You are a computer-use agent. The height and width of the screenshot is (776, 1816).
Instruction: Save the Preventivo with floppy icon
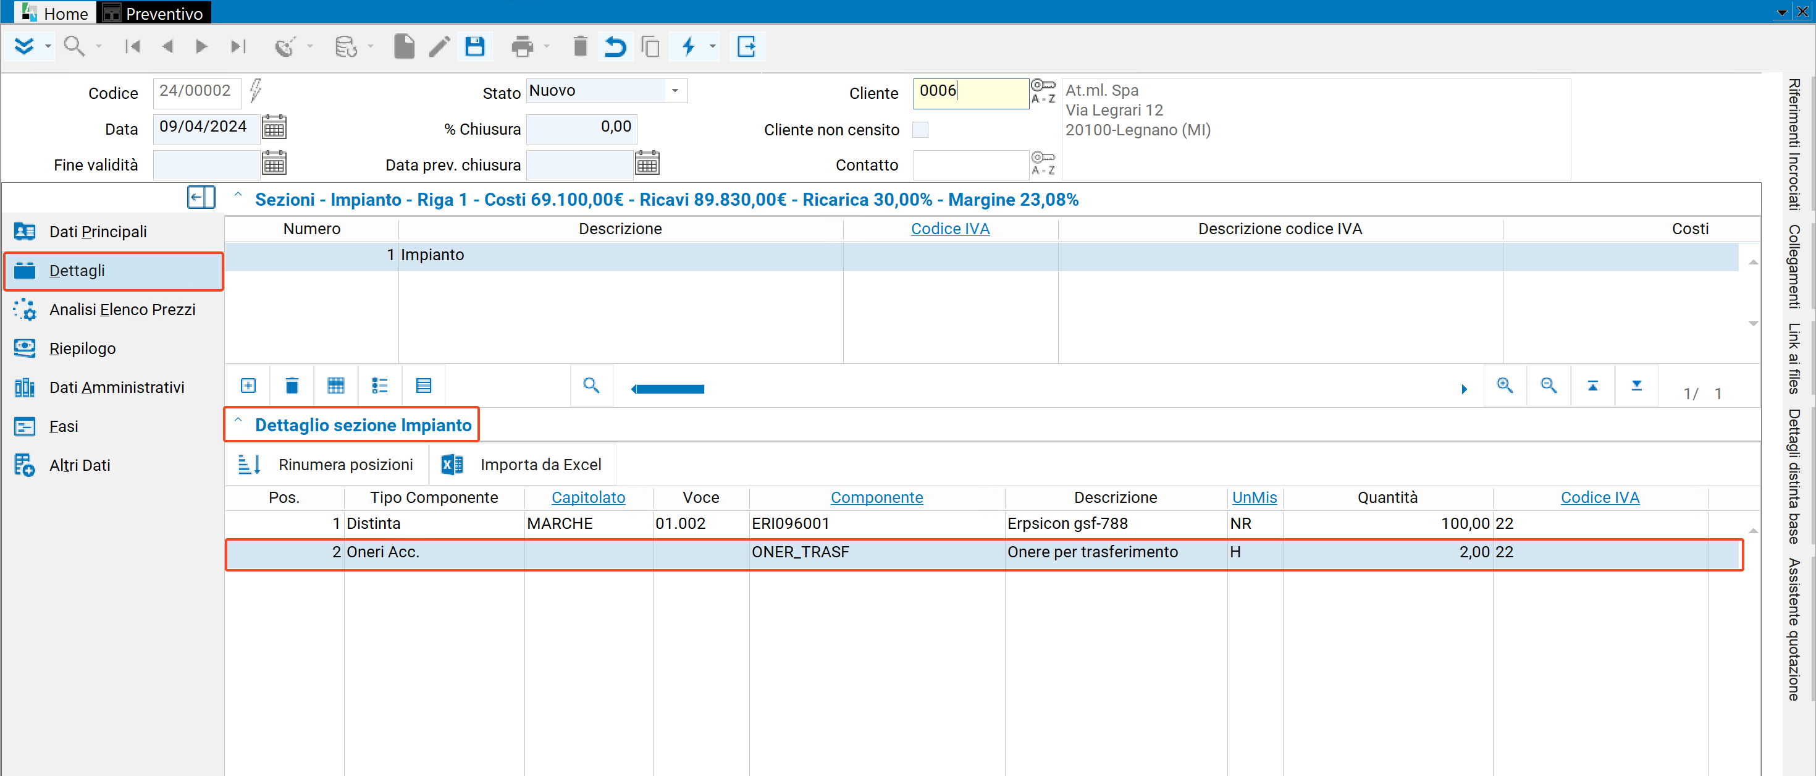pos(474,46)
